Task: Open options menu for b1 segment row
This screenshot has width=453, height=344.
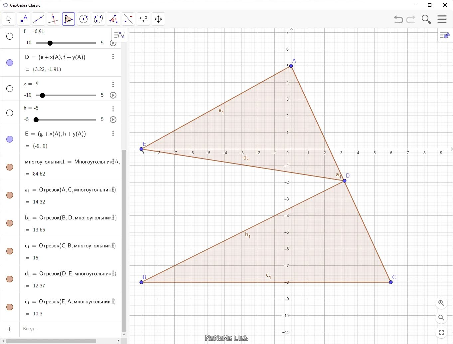Action: 113,217
